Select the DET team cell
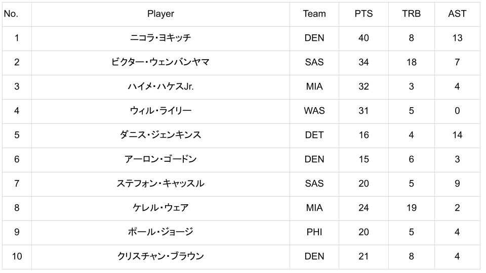Screen dimensions: 486x273 (314, 135)
